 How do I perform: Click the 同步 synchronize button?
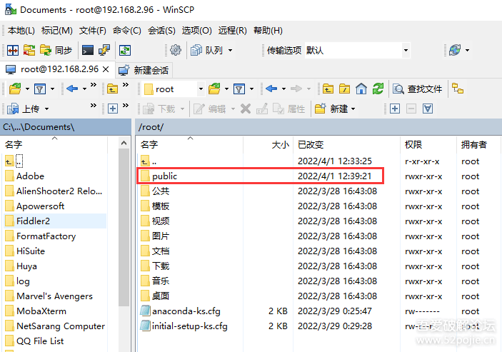[x=56, y=50]
